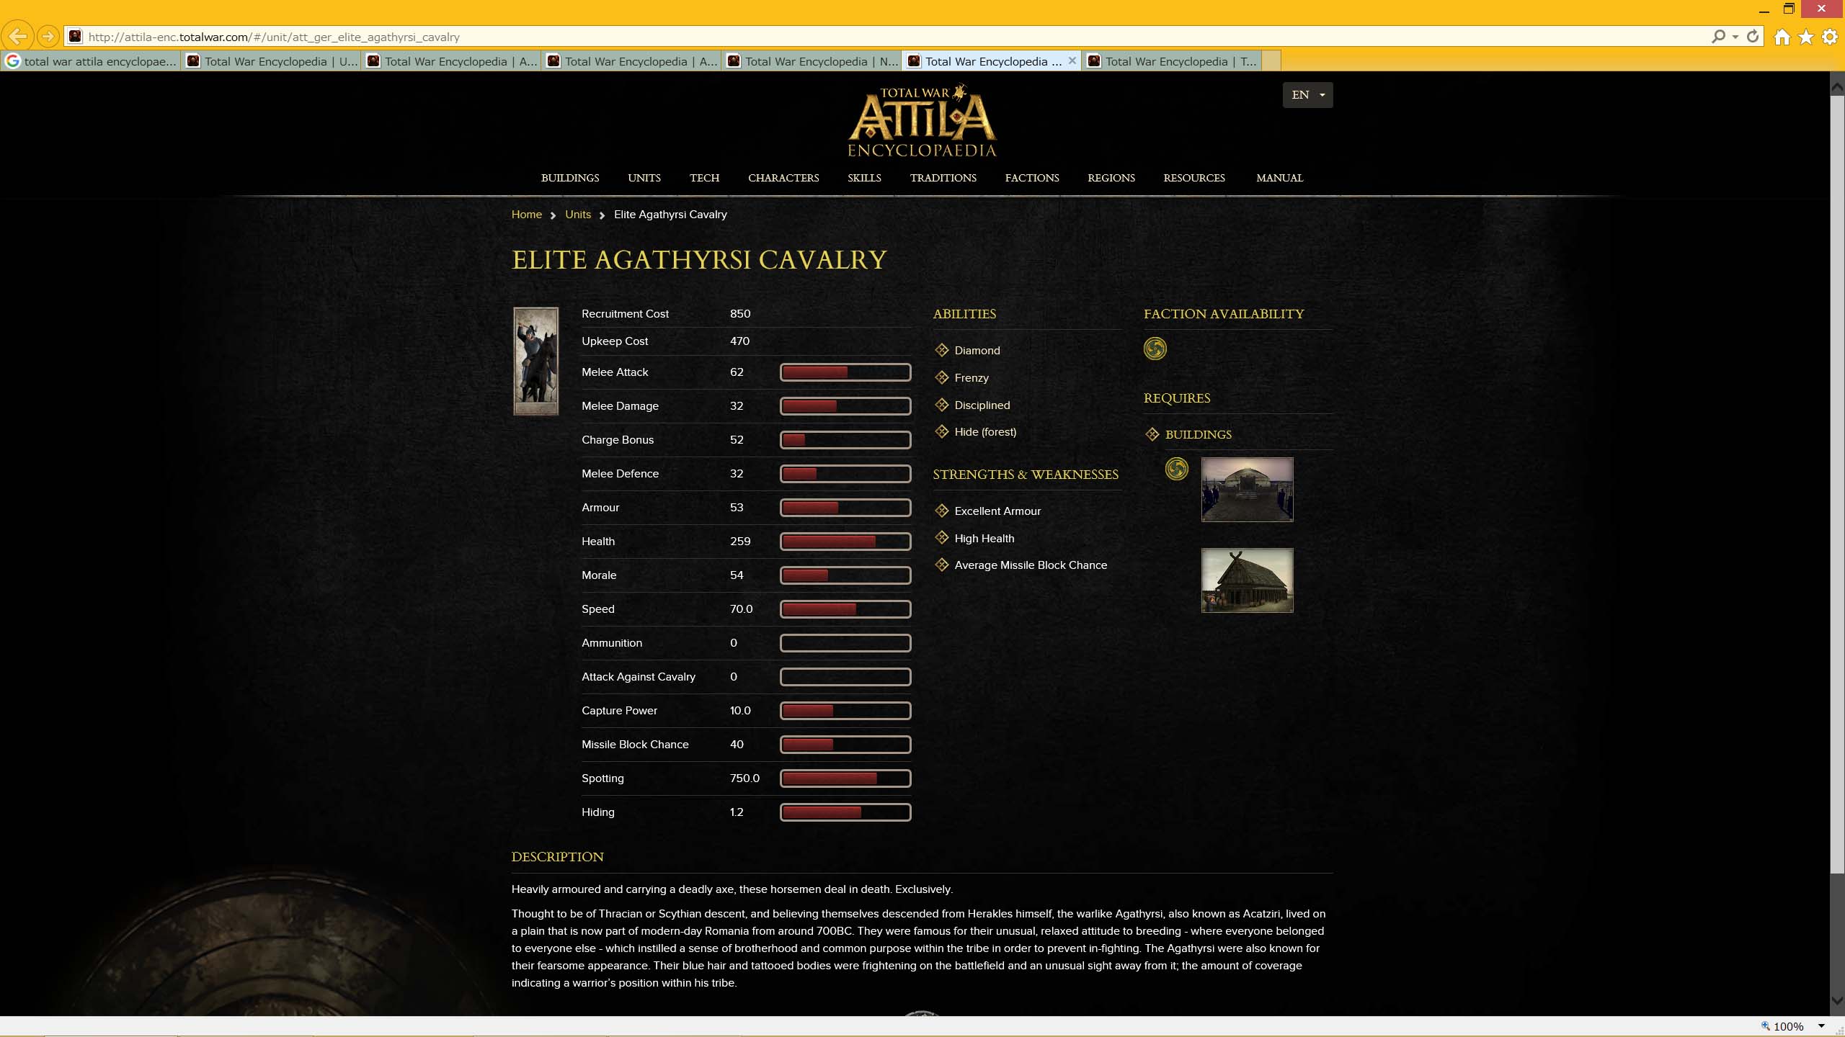The image size is (1845, 1037).
Task: Open the REGIONS navigation menu
Action: (1111, 178)
